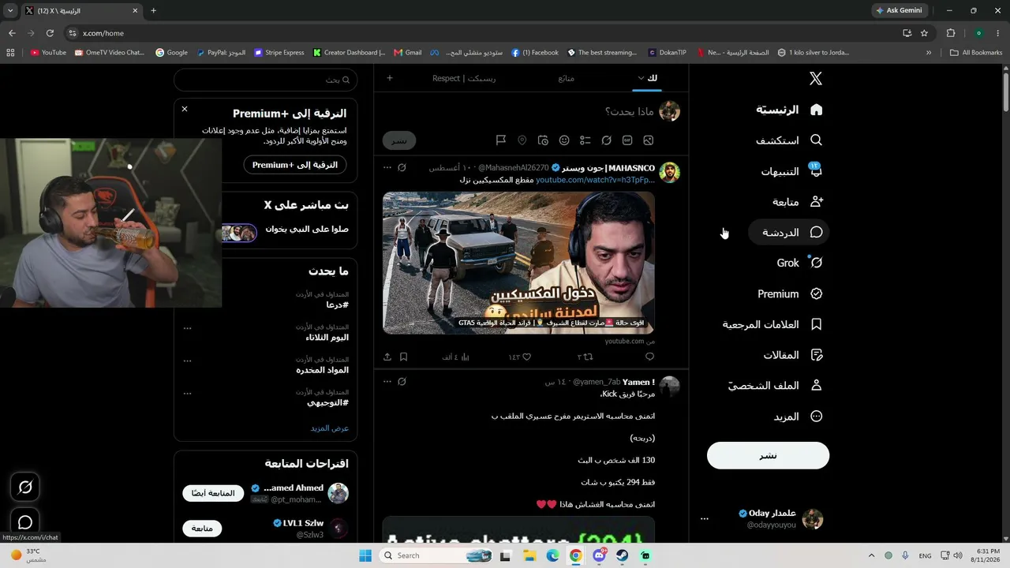
Task: Bookmark the MAHASNCO post
Action: pyautogui.click(x=403, y=357)
